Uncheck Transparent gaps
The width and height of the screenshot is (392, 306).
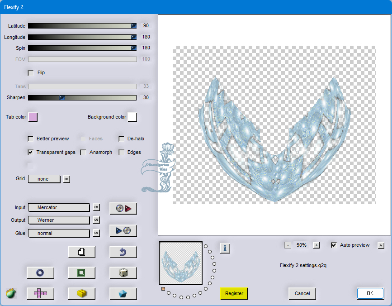pos(30,152)
